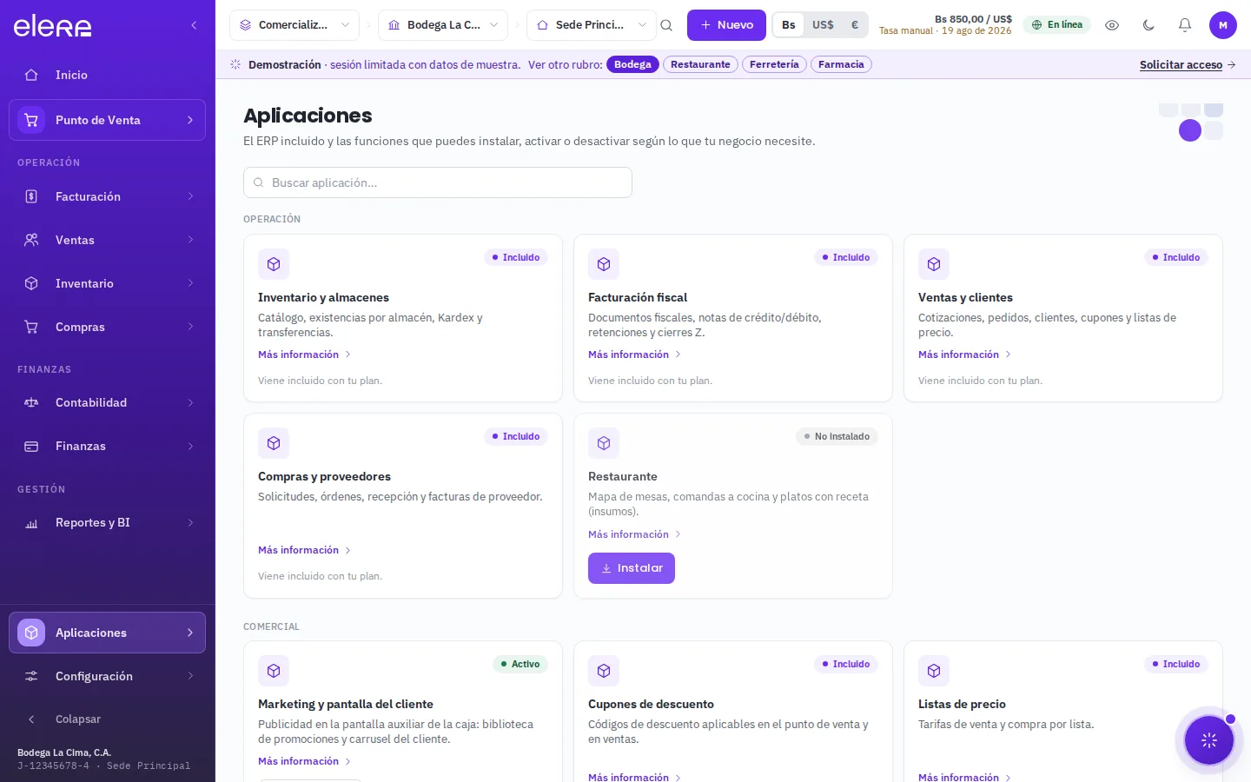Toggle dark mode moon icon
The width and height of the screenshot is (1251, 782).
(1148, 25)
